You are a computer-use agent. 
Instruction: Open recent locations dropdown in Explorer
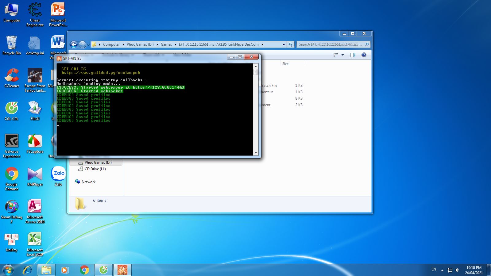88,45
